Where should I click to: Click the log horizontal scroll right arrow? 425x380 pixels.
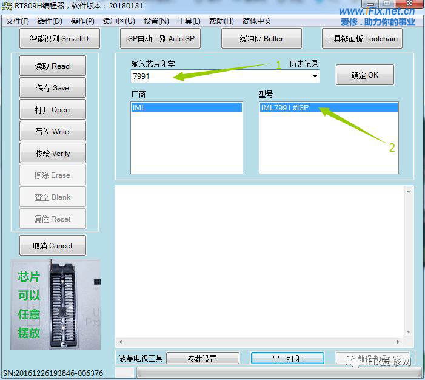pyautogui.click(x=398, y=342)
